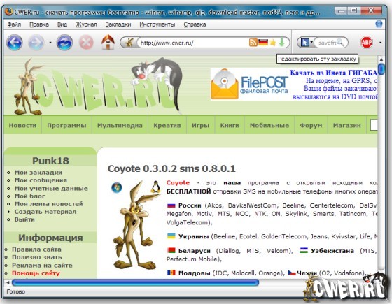Viewport: 392px width, 304px height.
Task: Click the red Coyote link in article text
Action: click(178, 182)
